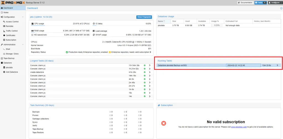Collapse the Administration section arrow
Screen dimensions: 283x139
pos(23,45)
